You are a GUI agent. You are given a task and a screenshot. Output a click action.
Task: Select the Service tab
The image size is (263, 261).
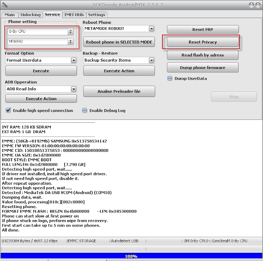52,14
